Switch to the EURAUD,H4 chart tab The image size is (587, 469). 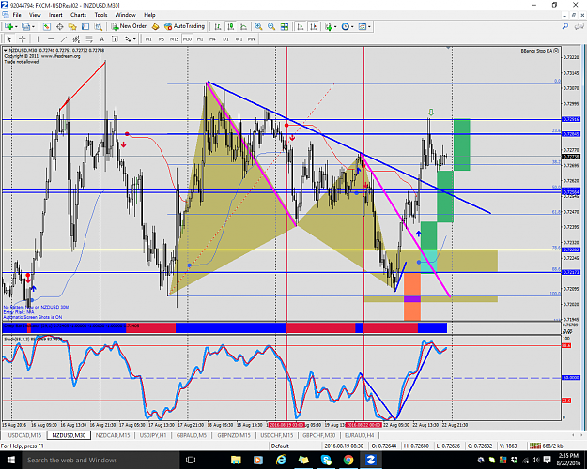point(360,435)
